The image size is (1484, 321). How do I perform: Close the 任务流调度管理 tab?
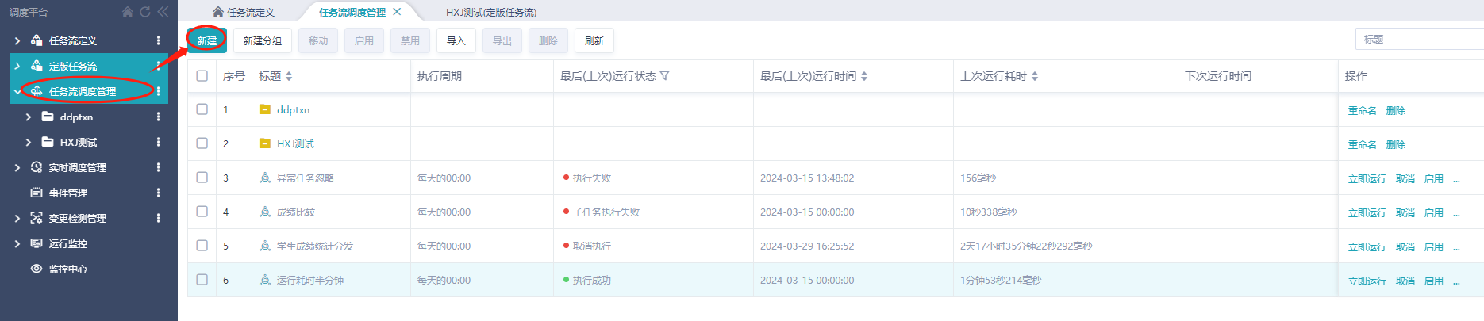[397, 12]
